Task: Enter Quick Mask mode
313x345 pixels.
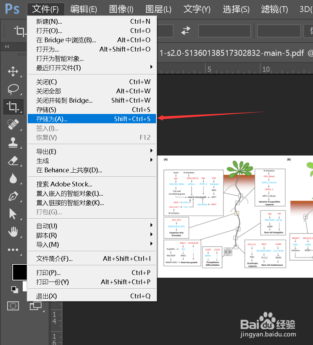Action: coord(13,306)
